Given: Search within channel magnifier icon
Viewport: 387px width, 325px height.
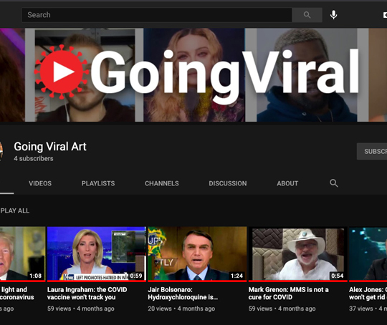Looking at the screenshot, I should tap(334, 183).
